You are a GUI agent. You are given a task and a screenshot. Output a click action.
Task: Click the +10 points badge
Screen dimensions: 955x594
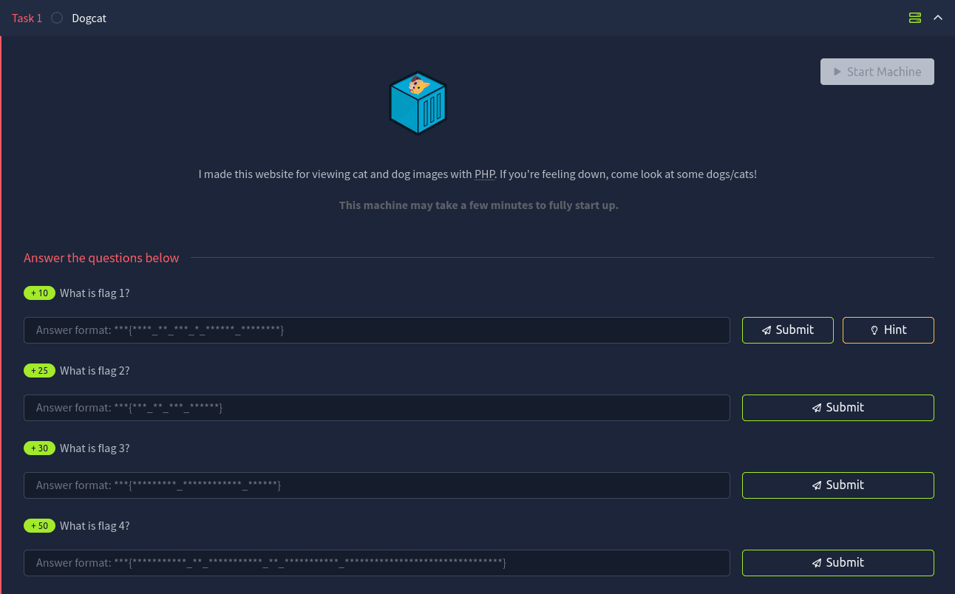pos(39,293)
